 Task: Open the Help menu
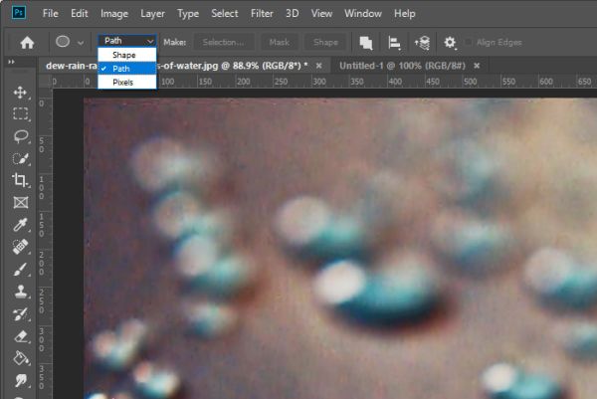point(404,13)
